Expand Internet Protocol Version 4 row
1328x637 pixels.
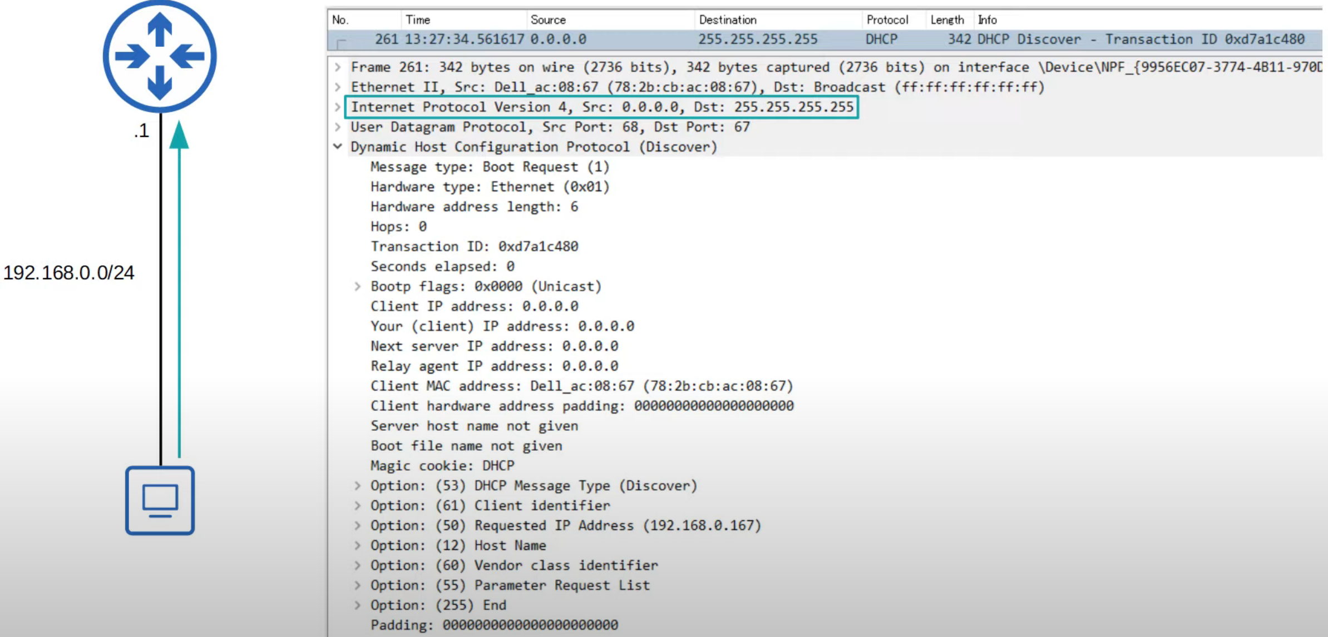pos(338,107)
